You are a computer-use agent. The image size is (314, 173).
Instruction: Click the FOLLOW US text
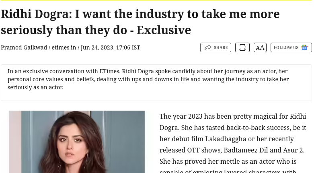tap(286, 47)
